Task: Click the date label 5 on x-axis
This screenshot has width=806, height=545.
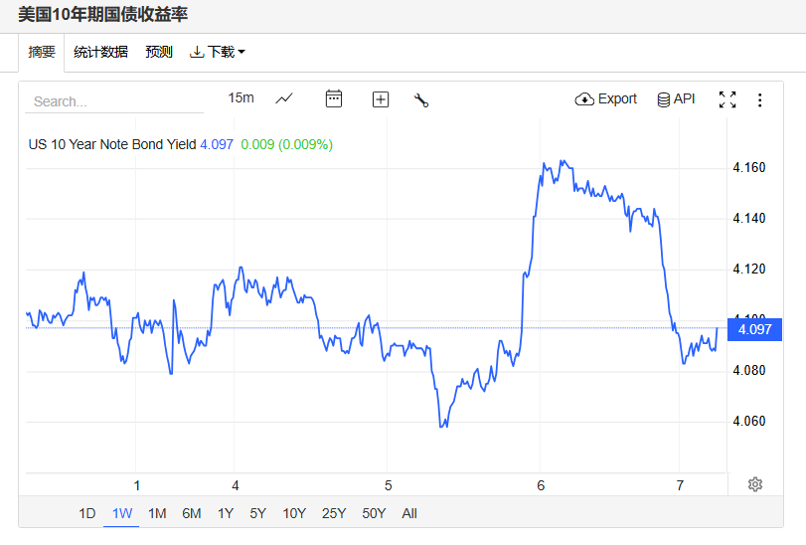Action: pyautogui.click(x=389, y=485)
